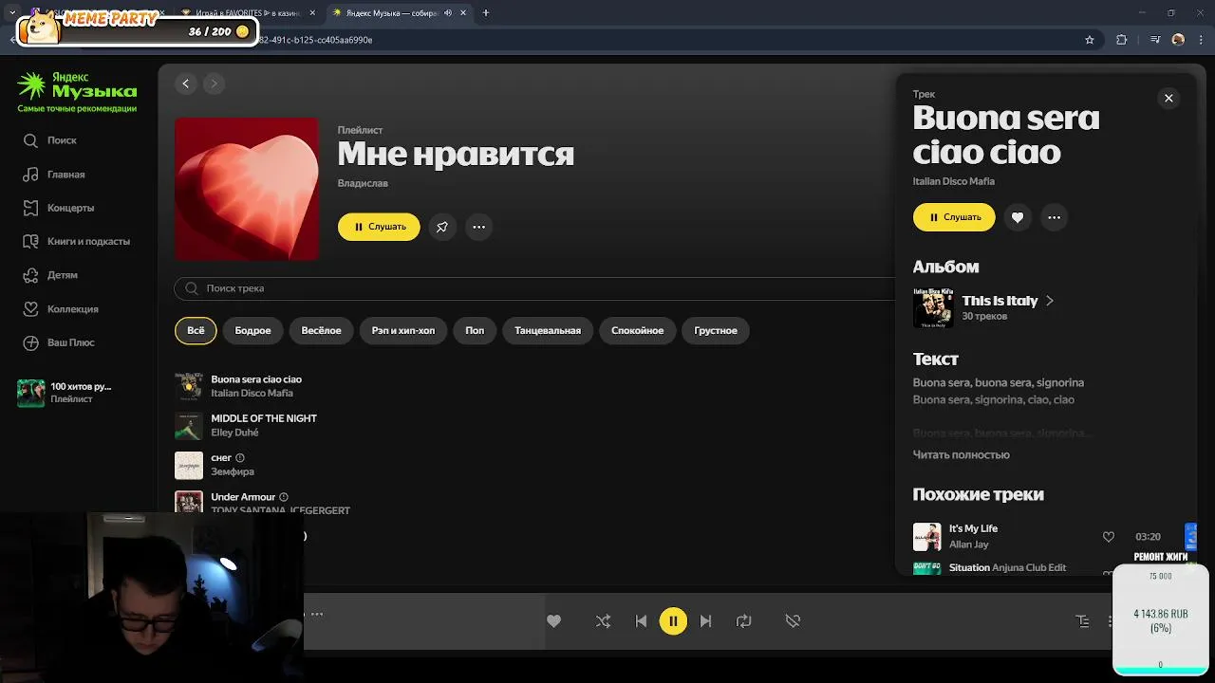Close the Играй в FAVORITES browser tab

point(311,13)
